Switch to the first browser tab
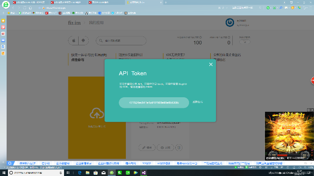Screen dimensions: 314x176 pyautogui.click(x=29, y=2)
